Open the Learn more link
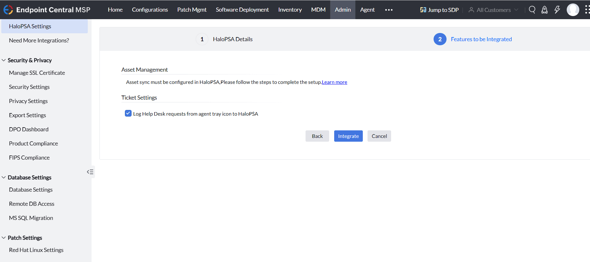 pos(334,82)
